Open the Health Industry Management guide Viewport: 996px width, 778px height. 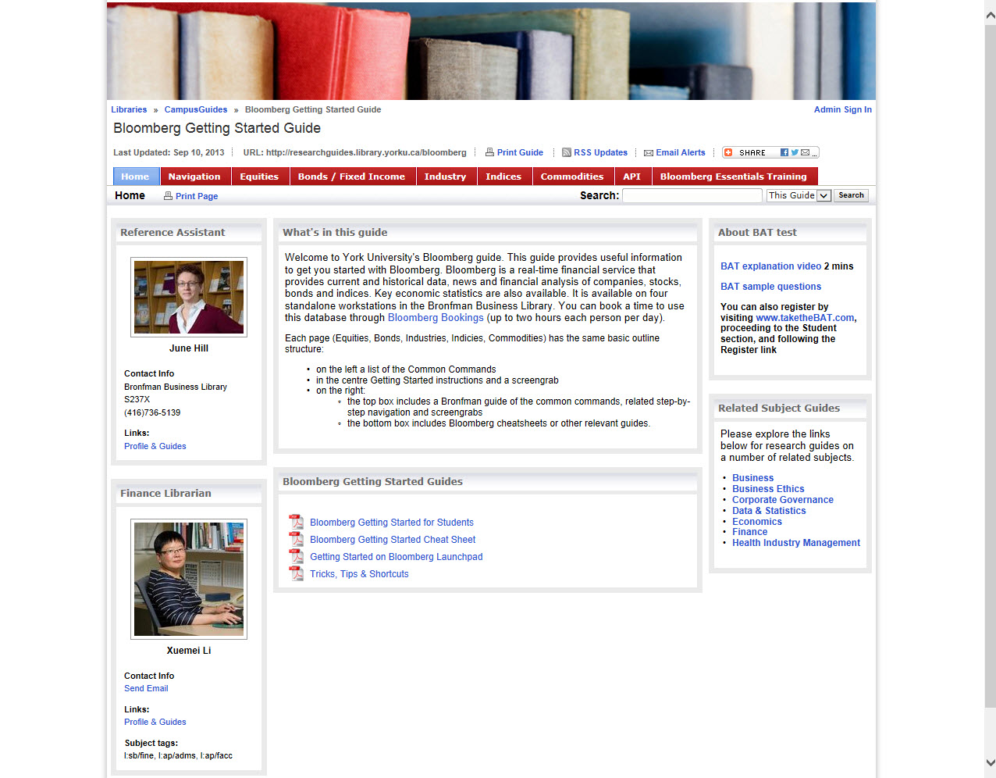tap(796, 543)
